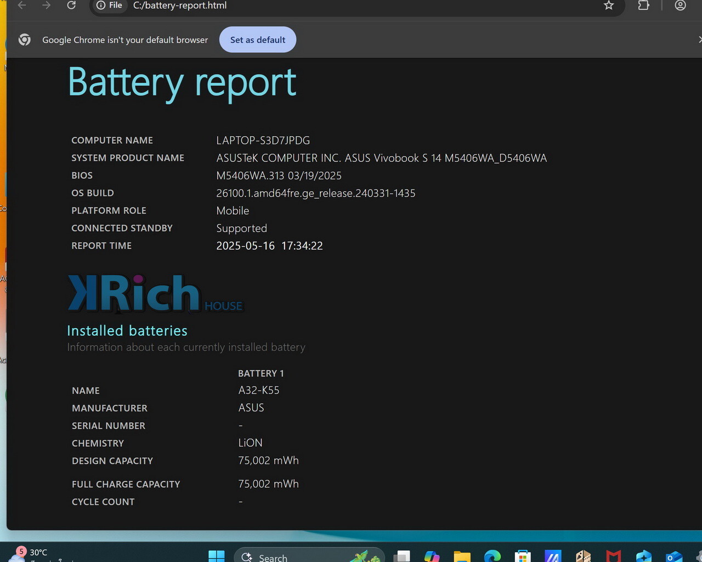
Task: Click the BATTERY 1 column header
Action: [261, 373]
